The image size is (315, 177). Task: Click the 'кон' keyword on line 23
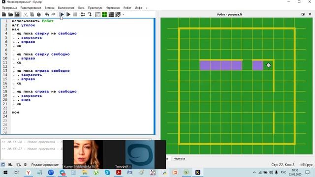(15, 112)
